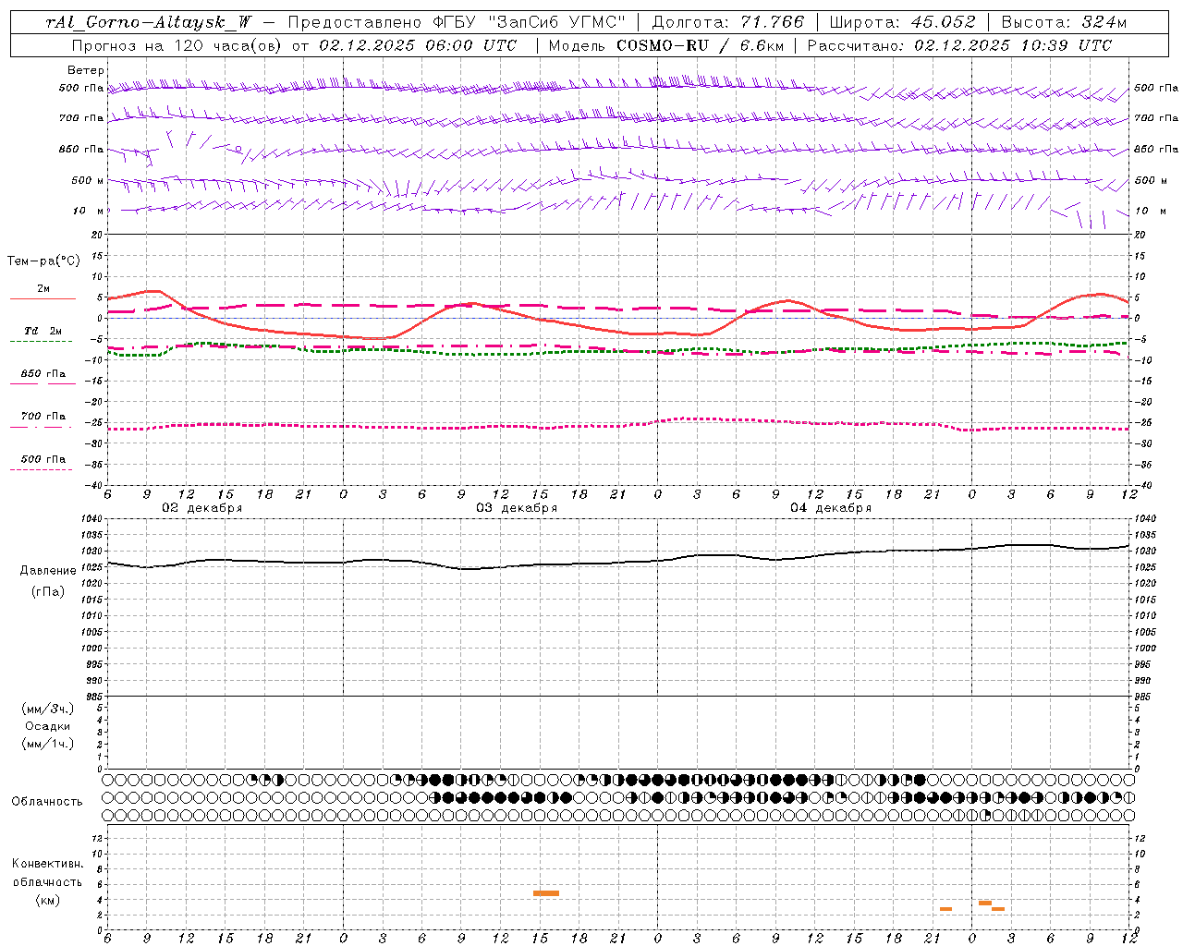This screenshot has width=1183, height=946.
Task: Click the Облачность cloud cover label
Action: pos(47,802)
